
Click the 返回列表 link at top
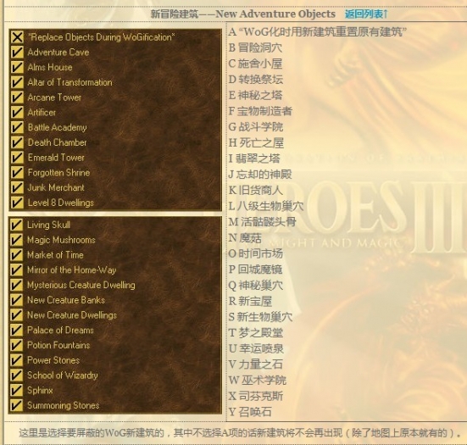coord(366,14)
